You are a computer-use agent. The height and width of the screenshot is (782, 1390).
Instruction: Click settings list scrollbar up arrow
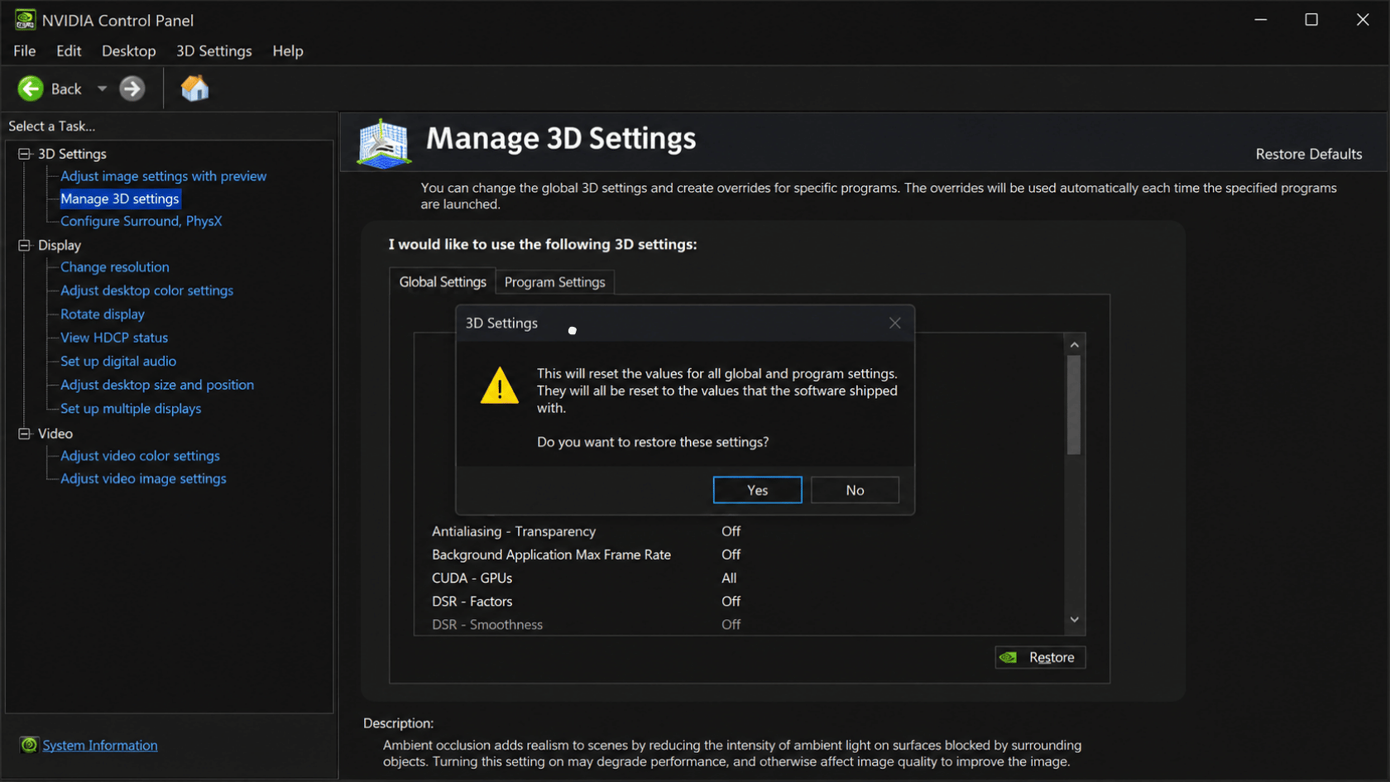[x=1074, y=344]
